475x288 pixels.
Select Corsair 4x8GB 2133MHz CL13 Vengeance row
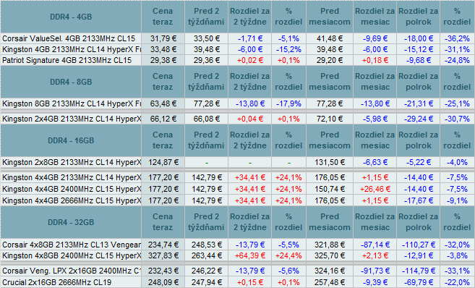pyautogui.click(x=237, y=245)
